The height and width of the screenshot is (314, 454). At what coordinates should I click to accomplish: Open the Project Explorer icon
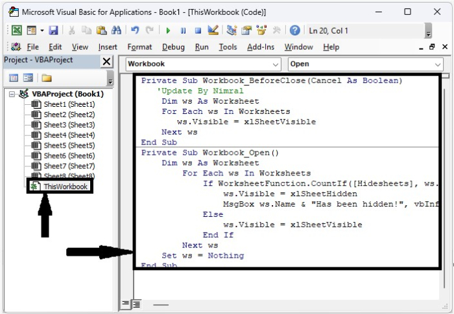(x=232, y=30)
